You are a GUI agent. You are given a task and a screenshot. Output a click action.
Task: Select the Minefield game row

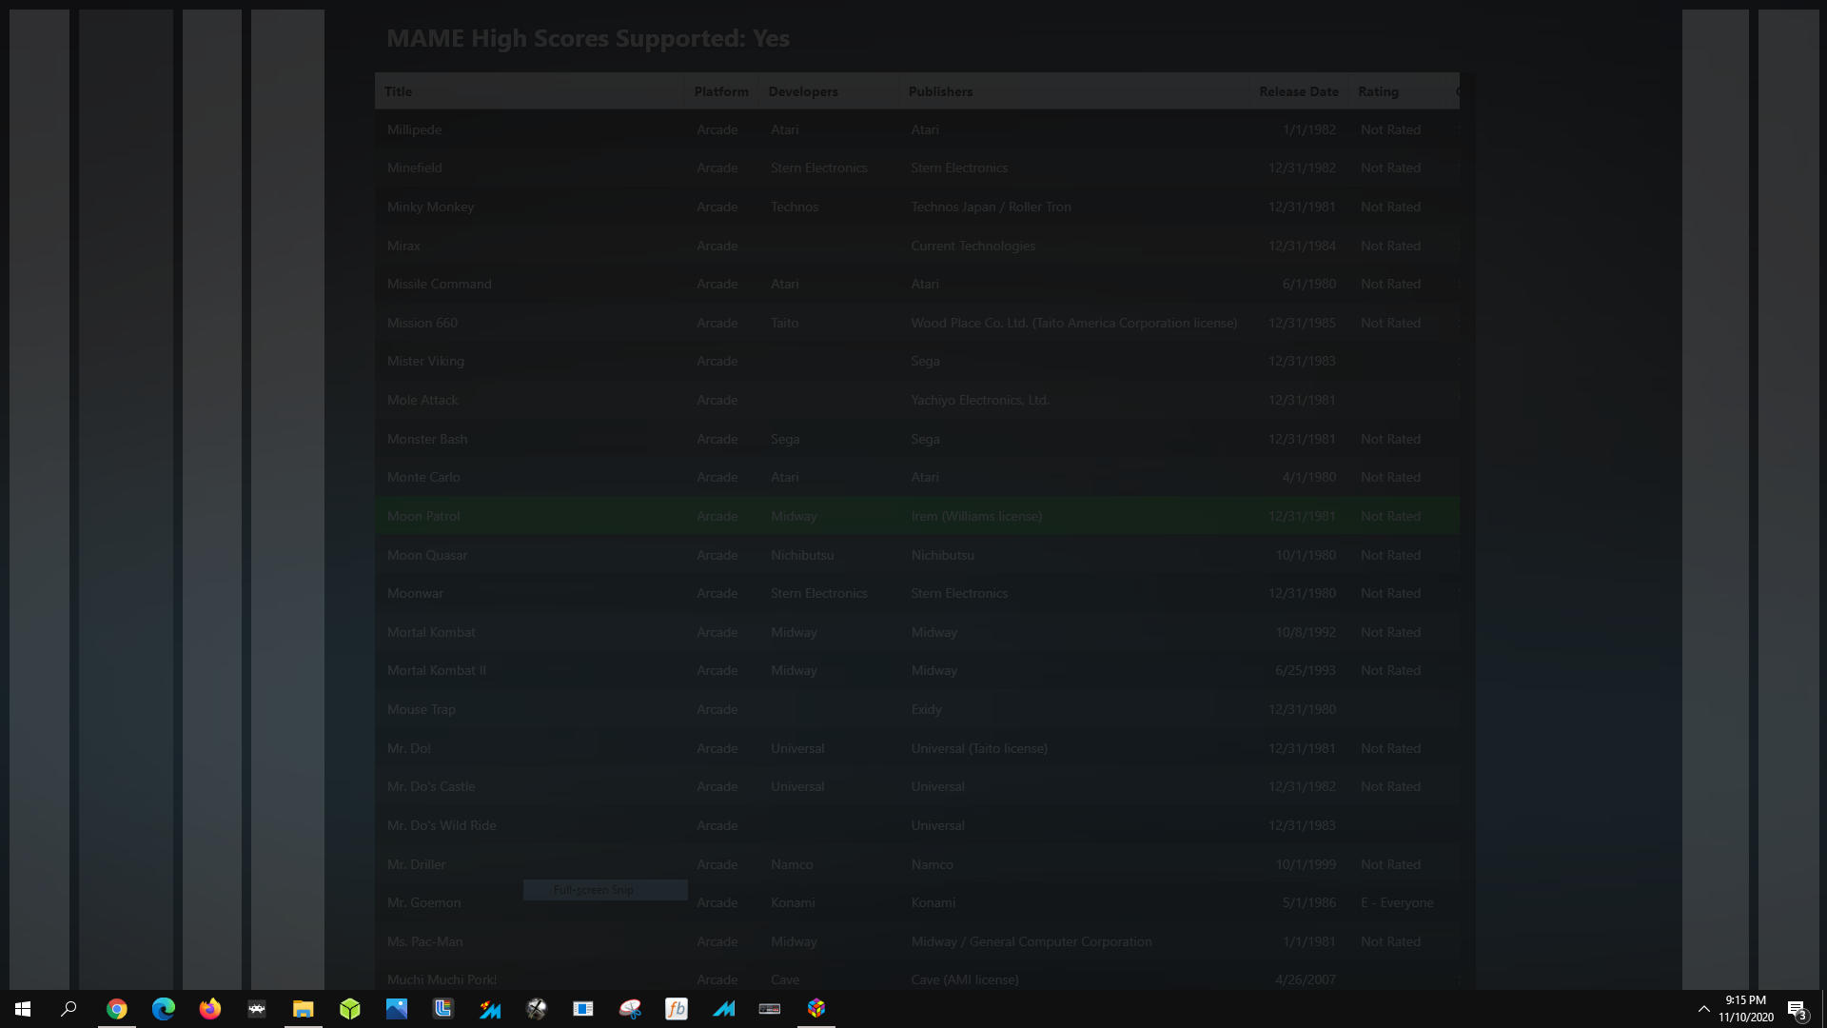click(x=917, y=168)
